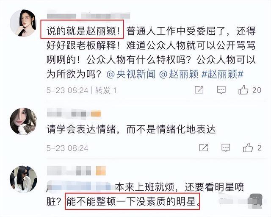Select the comment text 请学会表达情绪
The height and width of the screenshot is (217, 271).
tap(81, 129)
